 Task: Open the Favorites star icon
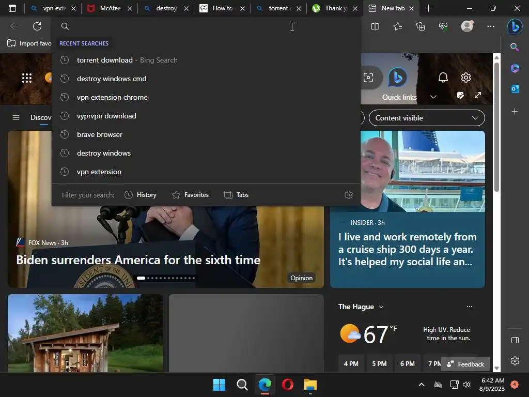point(398,26)
